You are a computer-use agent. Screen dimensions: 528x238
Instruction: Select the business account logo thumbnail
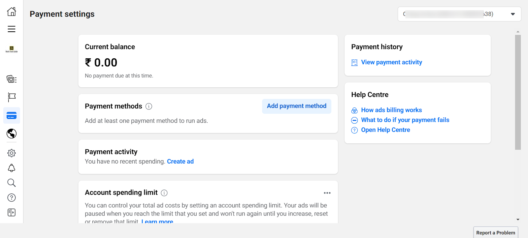click(x=12, y=49)
